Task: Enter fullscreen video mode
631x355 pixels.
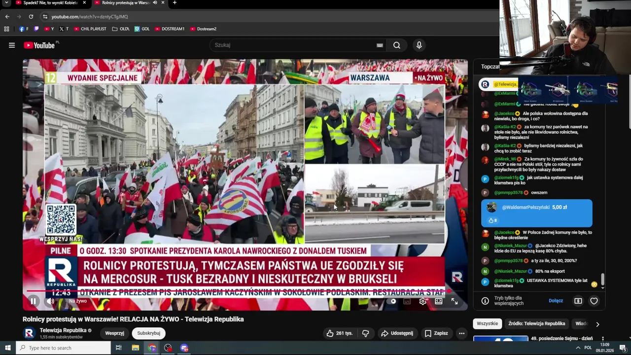Action: point(455,301)
